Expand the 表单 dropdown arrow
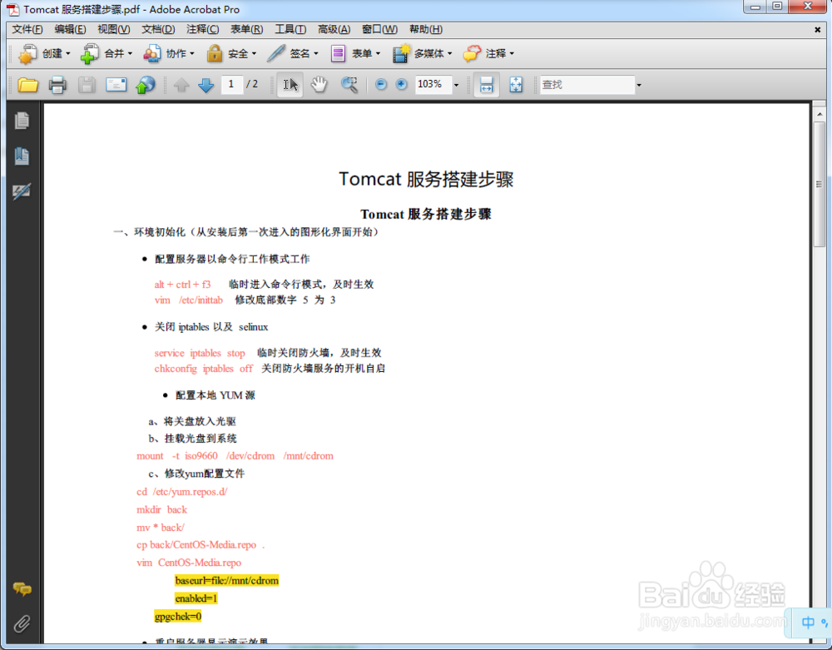832x650 pixels. click(x=379, y=53)
